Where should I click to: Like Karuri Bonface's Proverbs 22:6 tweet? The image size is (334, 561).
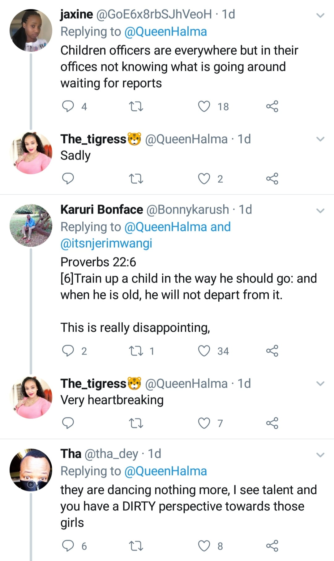204,351
